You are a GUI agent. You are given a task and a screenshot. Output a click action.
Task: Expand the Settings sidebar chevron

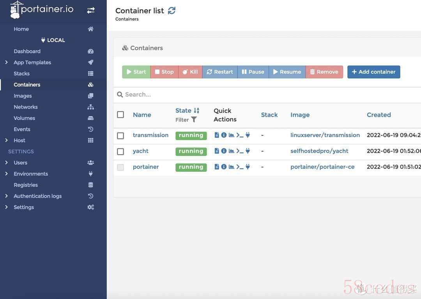pos(7,207)
